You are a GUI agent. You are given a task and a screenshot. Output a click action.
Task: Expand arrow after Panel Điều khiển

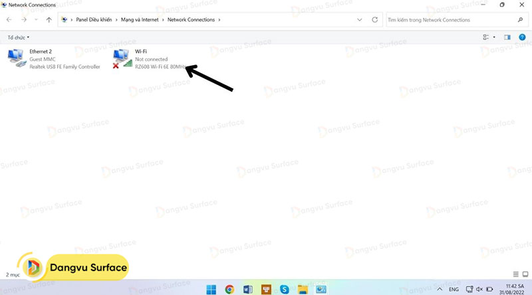click(x=116, y=20)
